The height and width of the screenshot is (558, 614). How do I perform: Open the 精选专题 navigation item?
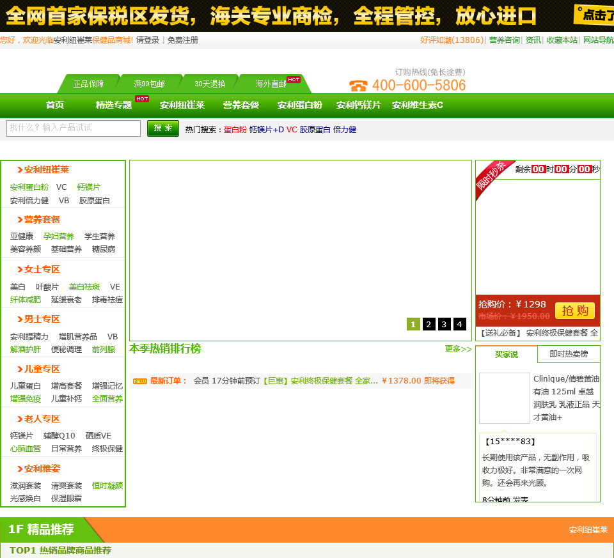(x=114, y=105)
